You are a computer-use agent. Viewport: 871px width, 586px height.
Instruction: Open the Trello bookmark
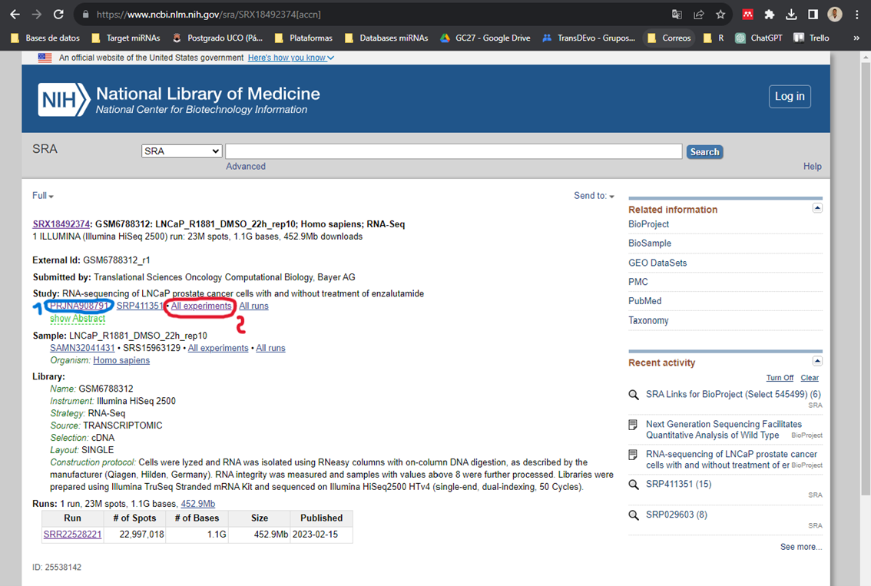point(812,38)
